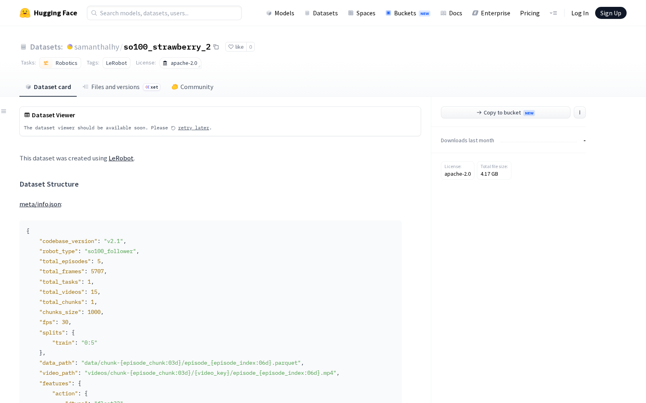Open Datasets in top navigation
The image size is (646, 403).
[321, 13]
